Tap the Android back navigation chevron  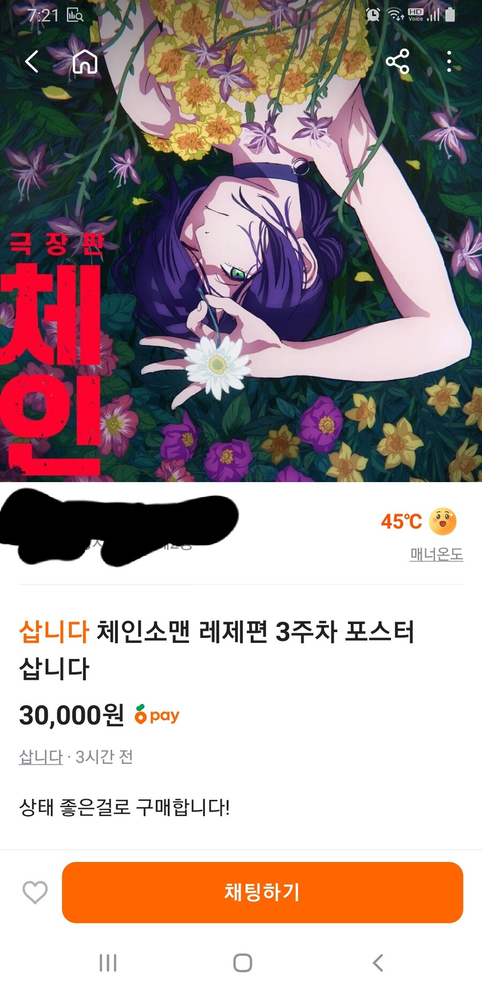click(378, 963)
